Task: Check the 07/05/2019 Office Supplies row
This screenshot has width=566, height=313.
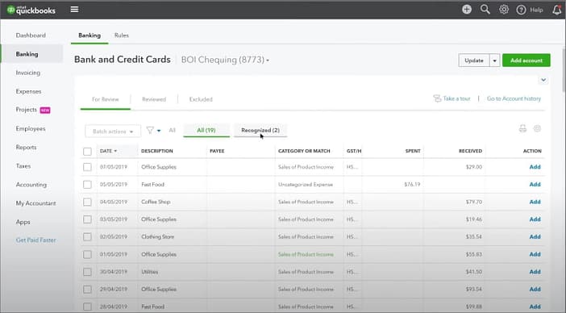Action: [x=87, y=167]
